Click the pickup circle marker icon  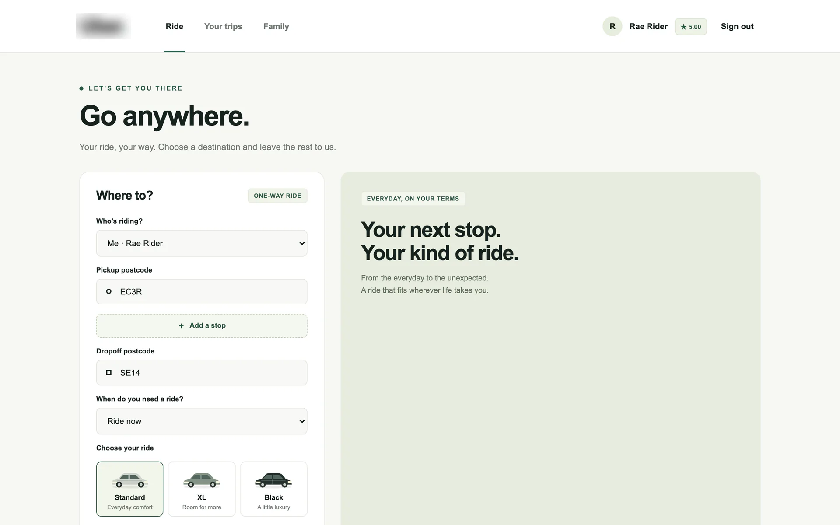[109, 291]
